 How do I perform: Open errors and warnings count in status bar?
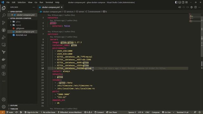tap(88, 112)
